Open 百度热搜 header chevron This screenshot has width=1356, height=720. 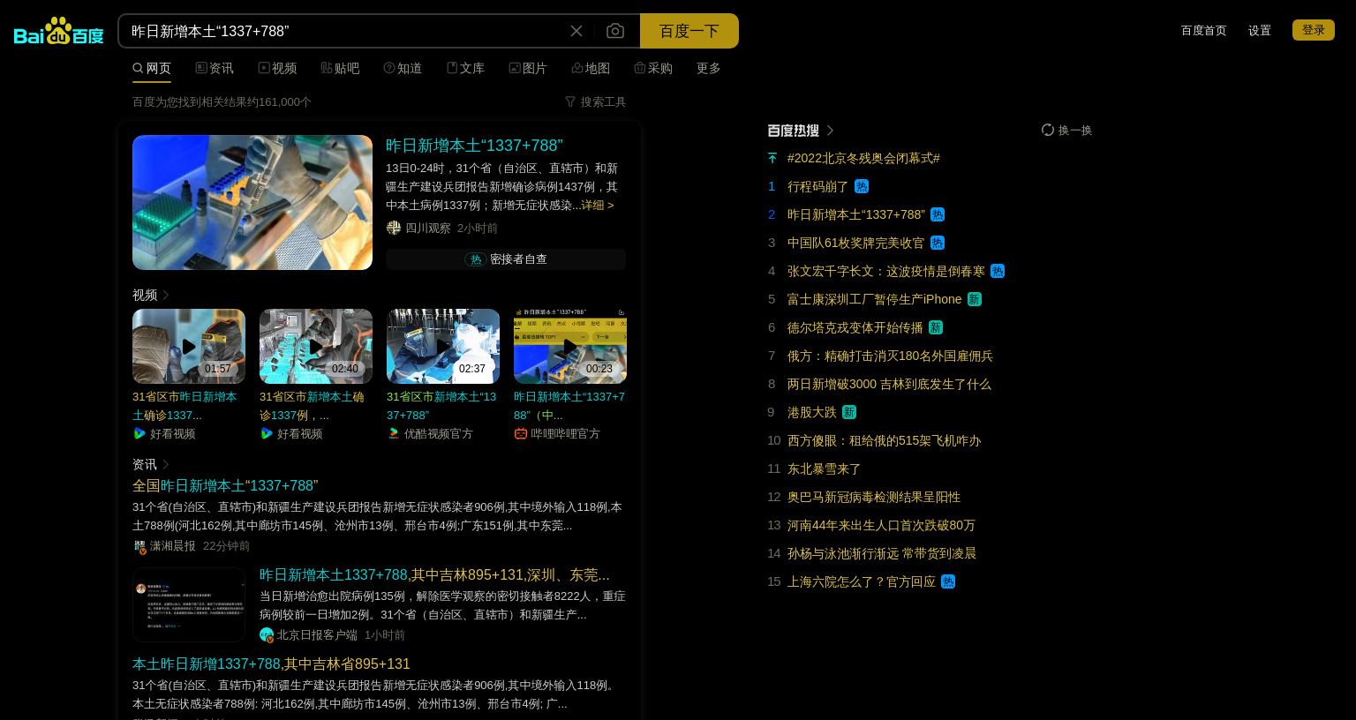click(x=830, y=130)
